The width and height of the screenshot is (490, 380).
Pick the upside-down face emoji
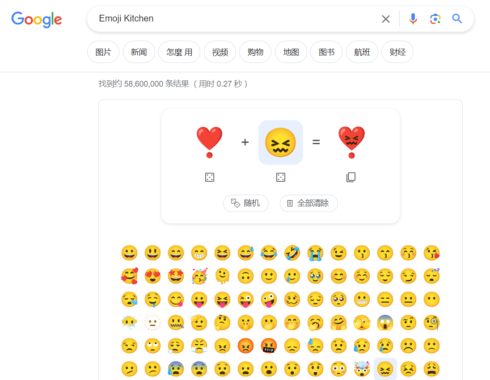pos(245,276)
